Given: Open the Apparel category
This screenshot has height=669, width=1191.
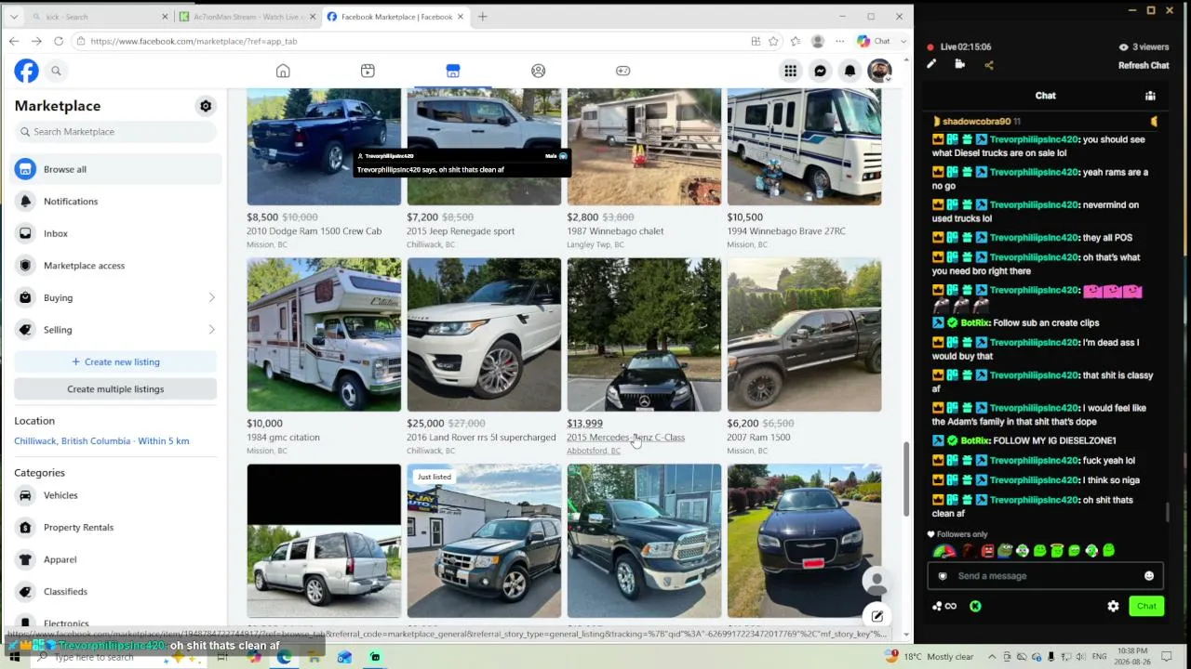Looking at the screenshot, I should click(115, 559).
